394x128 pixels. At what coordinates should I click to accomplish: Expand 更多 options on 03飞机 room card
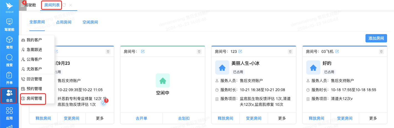[373, 118]
